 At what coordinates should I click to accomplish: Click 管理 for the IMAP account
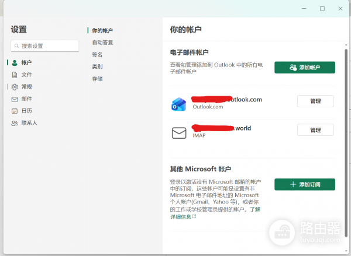click(315, 130)
